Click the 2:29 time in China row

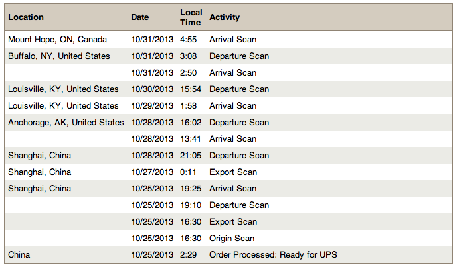tap(189, 255)
